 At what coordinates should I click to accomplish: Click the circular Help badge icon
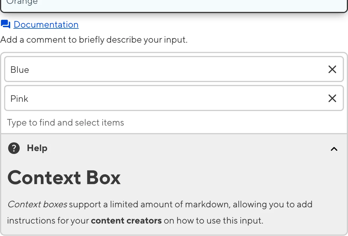click(x=14, y=148)
